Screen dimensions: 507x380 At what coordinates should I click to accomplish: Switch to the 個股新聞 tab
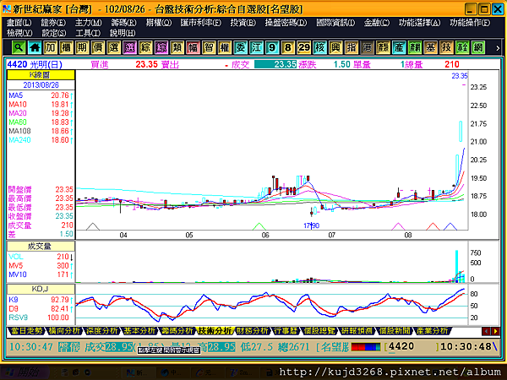(394, 331)
